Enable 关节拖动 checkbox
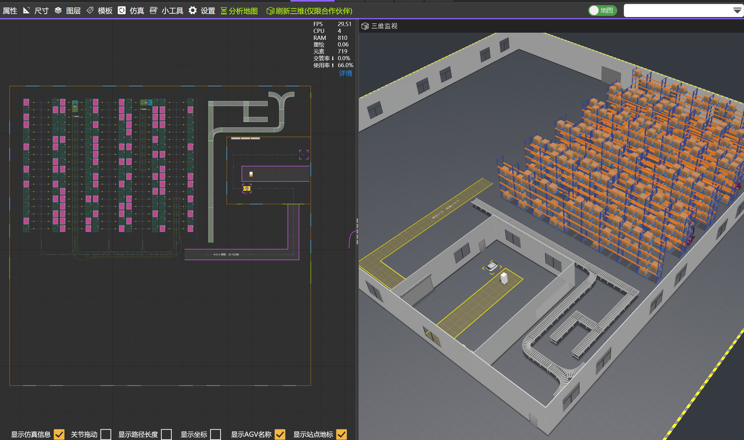The image size is (744, 440). [x=106, y=434]
